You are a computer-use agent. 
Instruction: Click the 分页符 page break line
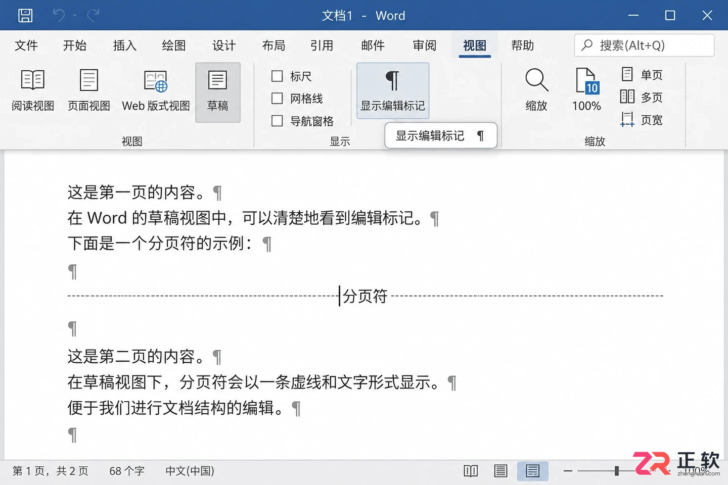coord(365,296)
